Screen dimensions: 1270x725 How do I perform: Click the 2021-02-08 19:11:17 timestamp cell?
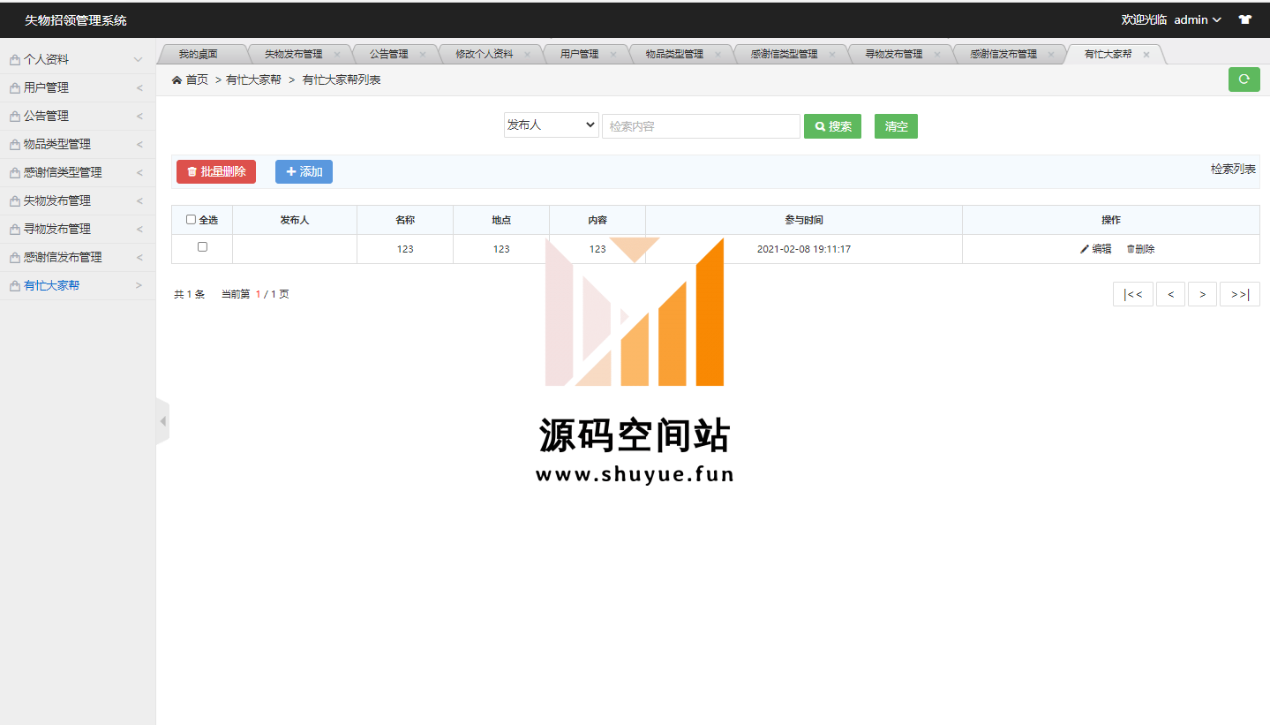(x=803, y=249)
